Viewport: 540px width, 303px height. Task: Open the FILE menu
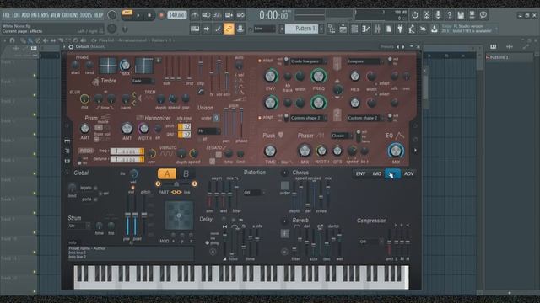pos(6,15)
